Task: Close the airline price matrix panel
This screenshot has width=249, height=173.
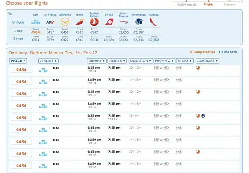Action: pyautogui.click(x=10, y=13)
